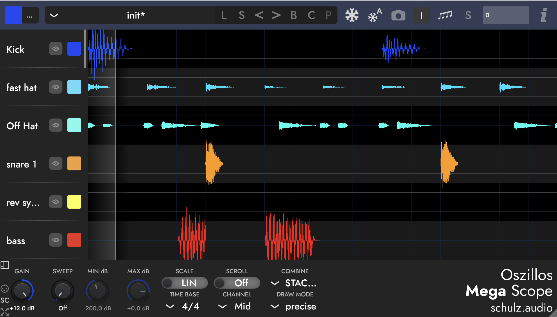Viewport: 557px width, 317px height.
Task: Open the info panel via the i icon
Action: click(x=544, y=15)
